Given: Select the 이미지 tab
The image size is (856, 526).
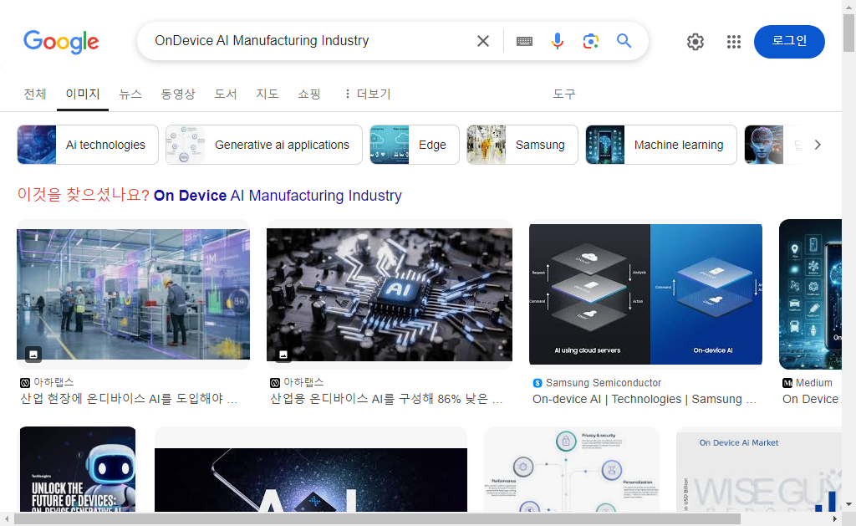Looking at the screenshot, I should [x=83, y=94].
